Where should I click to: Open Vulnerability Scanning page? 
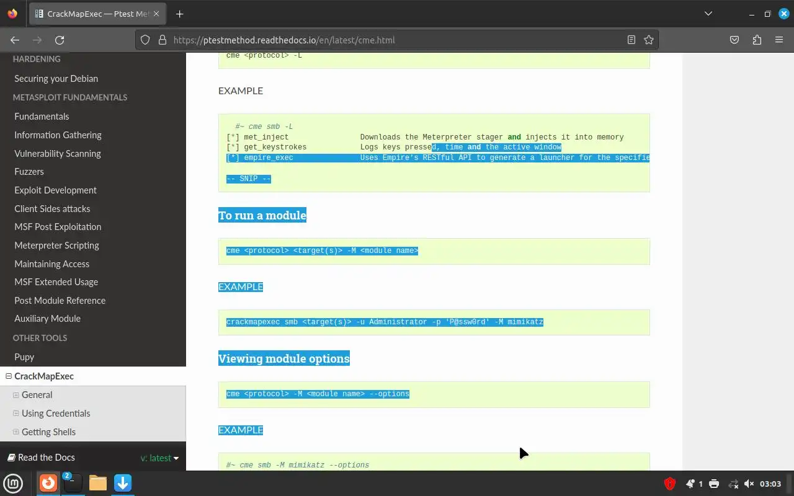point(58,154)
